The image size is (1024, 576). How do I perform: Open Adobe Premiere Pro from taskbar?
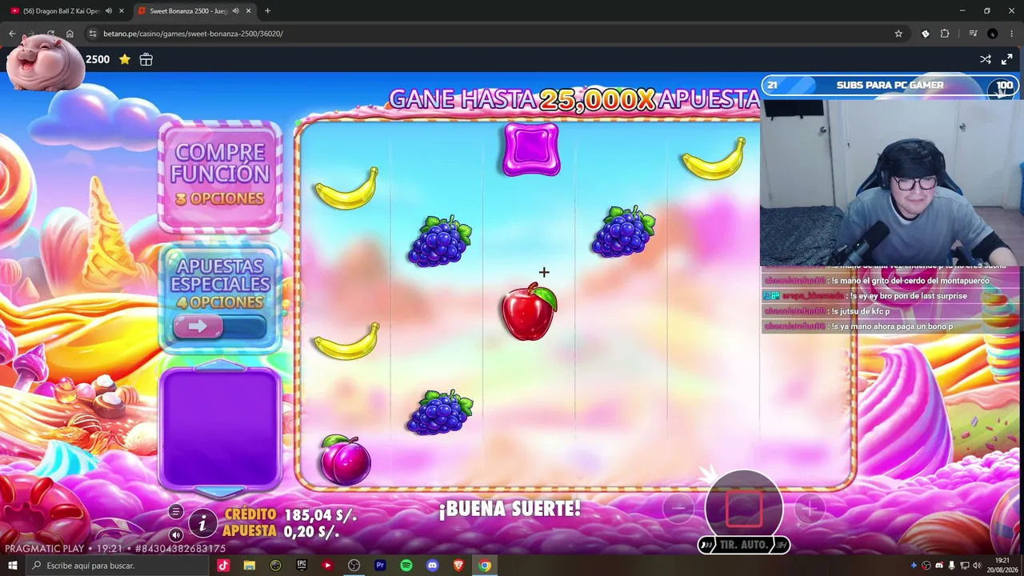pyautogui.click(x=380, y=566)
